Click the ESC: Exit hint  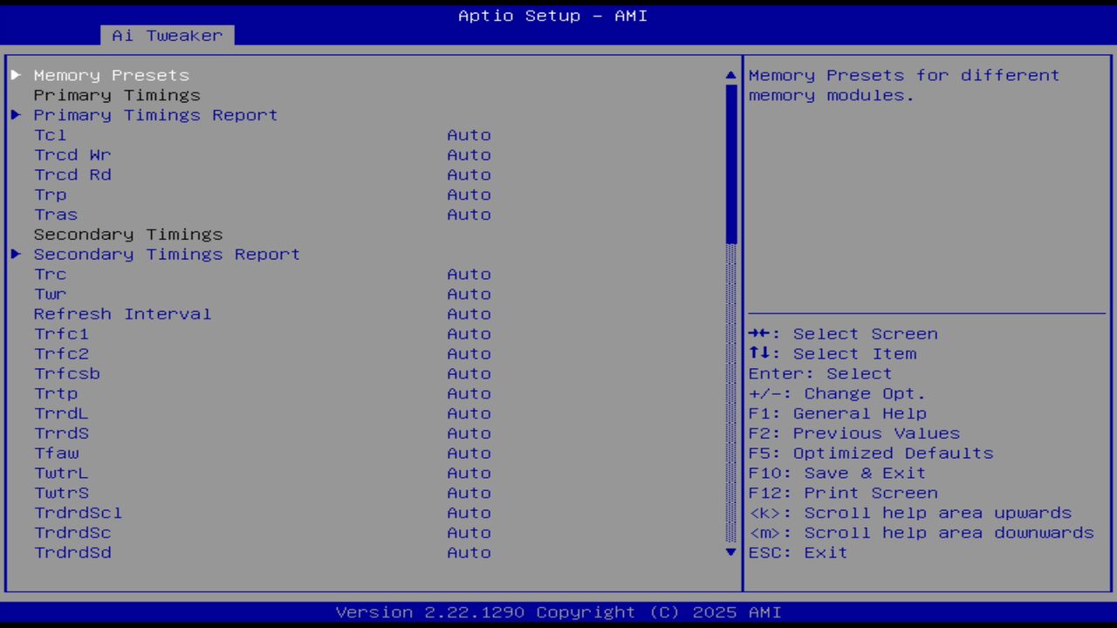[x=798, y=552]
